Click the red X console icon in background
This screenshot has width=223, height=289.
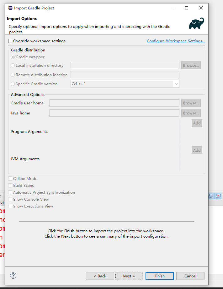218,196
